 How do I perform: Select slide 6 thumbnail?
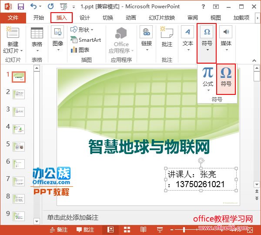click(x=19, y=164)
